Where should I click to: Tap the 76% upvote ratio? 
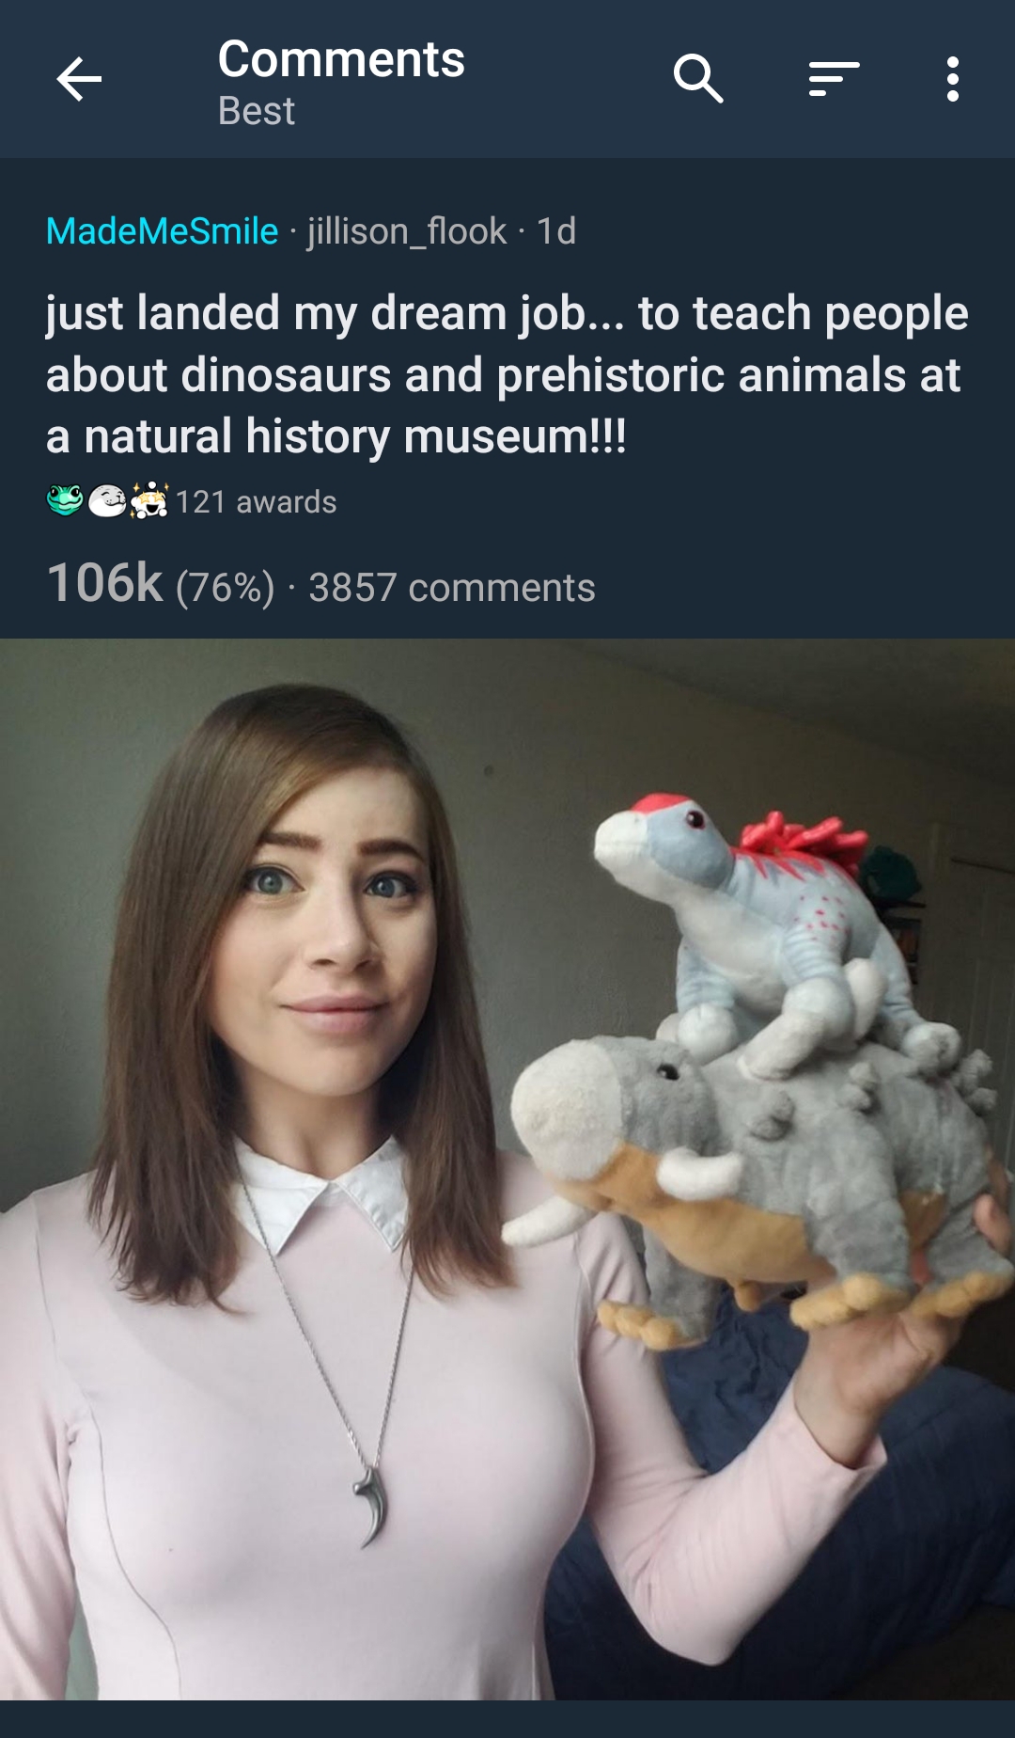226,589
